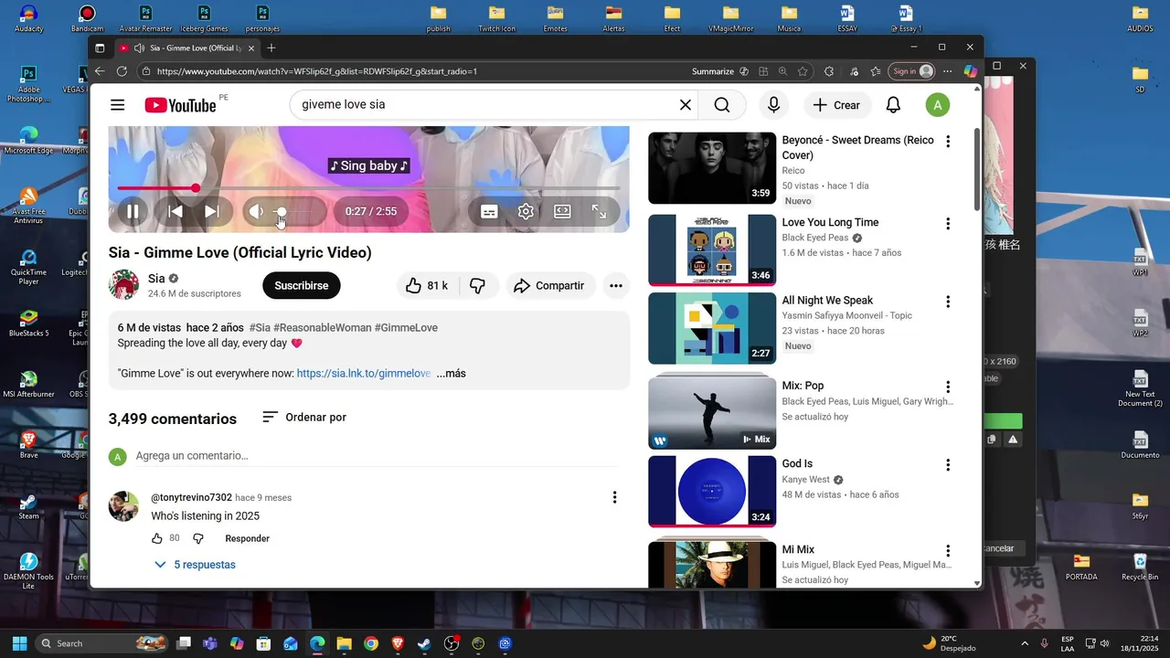Close the Sia - Gimme Love tab
The width and height of the screenshot is (1170, 658).
pos(251,48)
